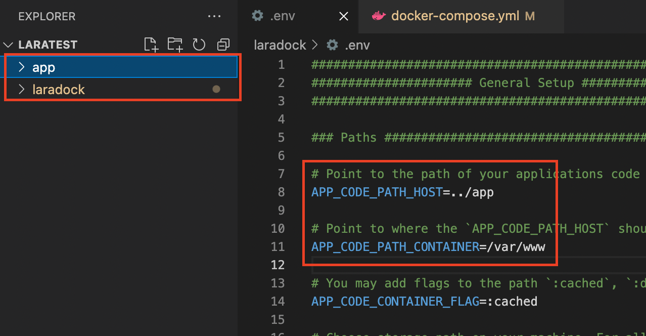Click the New Folder icon in Explorer

[x=175, y=45]
